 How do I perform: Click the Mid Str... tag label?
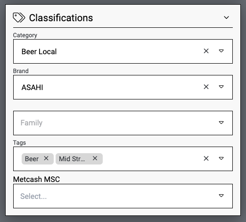[72, 159]
